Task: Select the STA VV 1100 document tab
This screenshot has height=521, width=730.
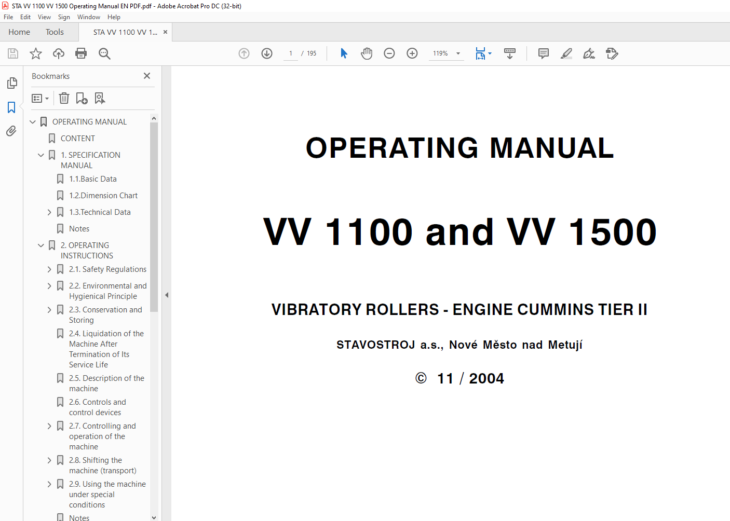Action: tap(125, 32)
